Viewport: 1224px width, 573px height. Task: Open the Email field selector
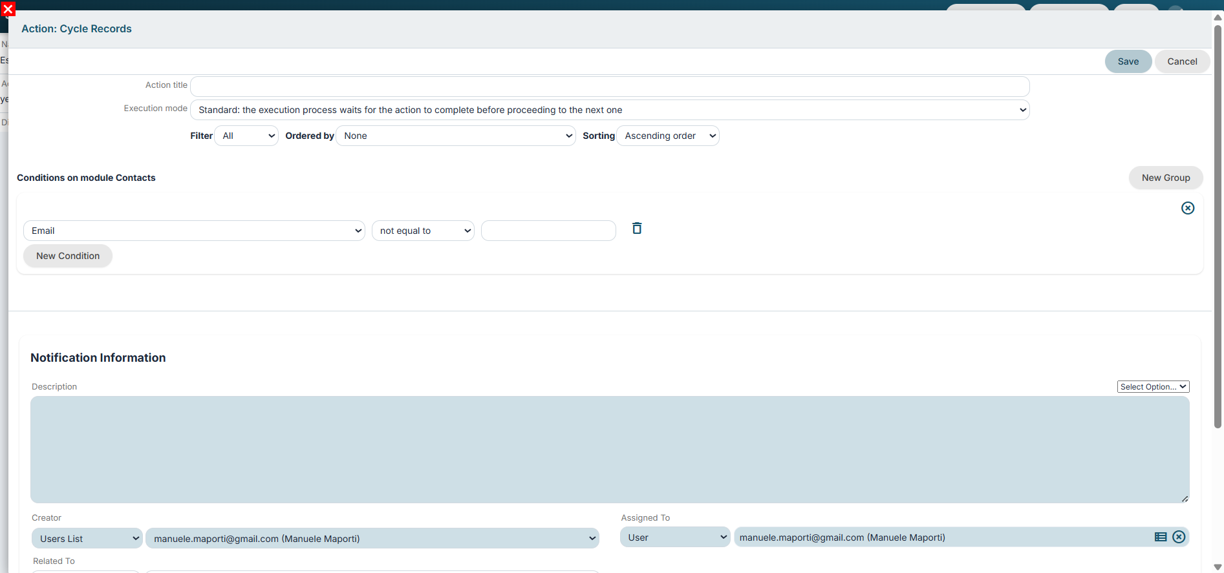point(194,231)
